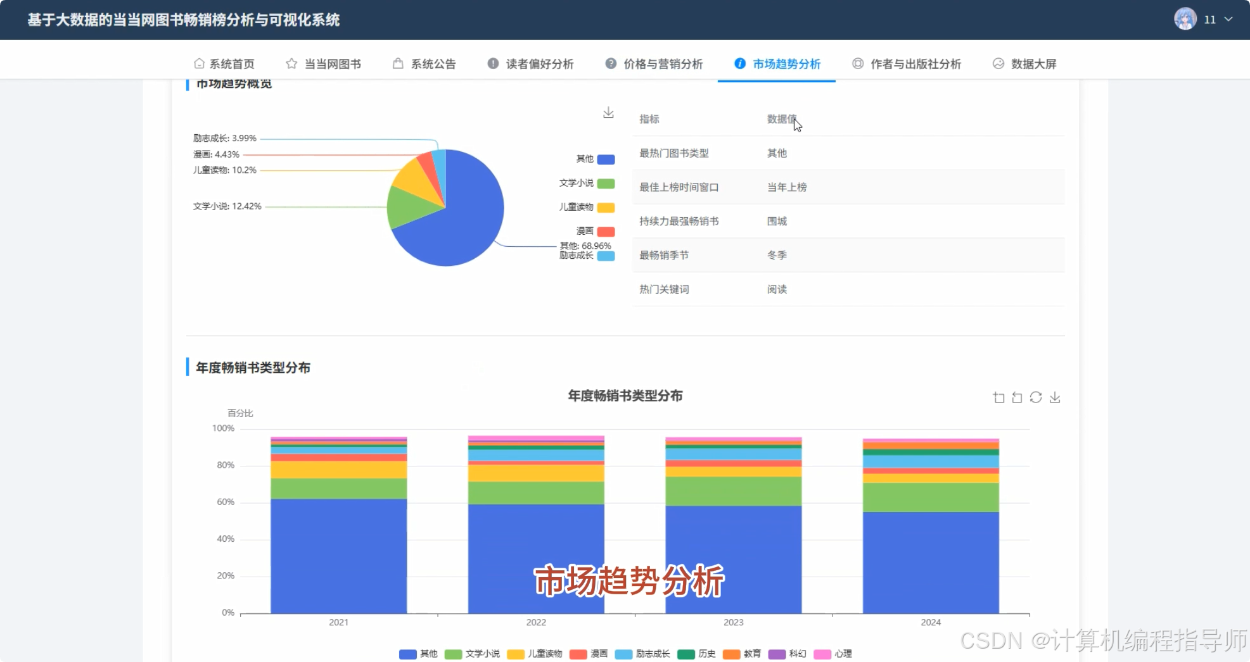This screenshot has width=1250, height=662.
Task: Click gauge icon beside 数据大屏
Action: [998, 63]
